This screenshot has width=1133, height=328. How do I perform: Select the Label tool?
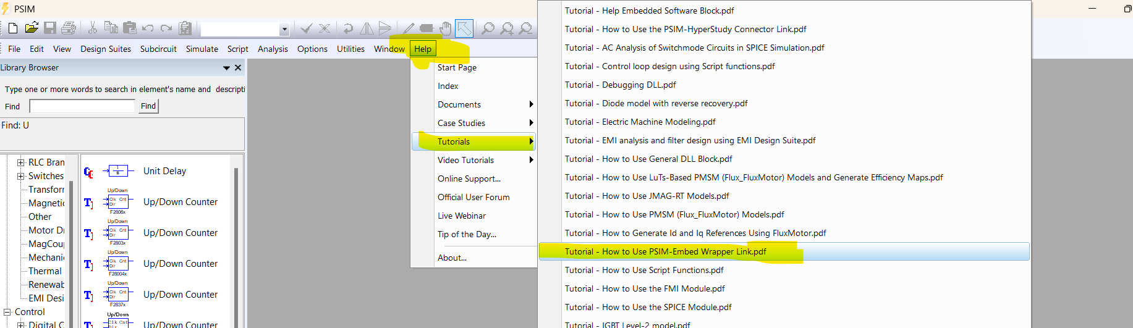pyautogui.click(x=426, y=28)
